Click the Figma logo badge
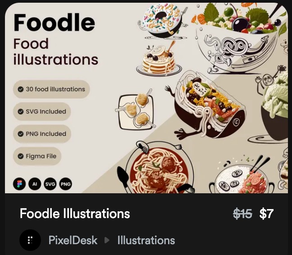292x255 pixels. tap(19, 184)
